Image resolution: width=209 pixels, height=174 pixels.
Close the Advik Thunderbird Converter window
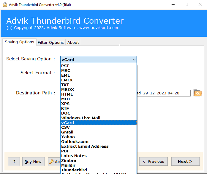click(200, 5)
